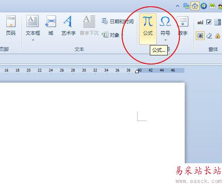Collapse the ribbon with up chevron
Image resolution: width=222 pixels, height=187 pixels.
[178, 6]
